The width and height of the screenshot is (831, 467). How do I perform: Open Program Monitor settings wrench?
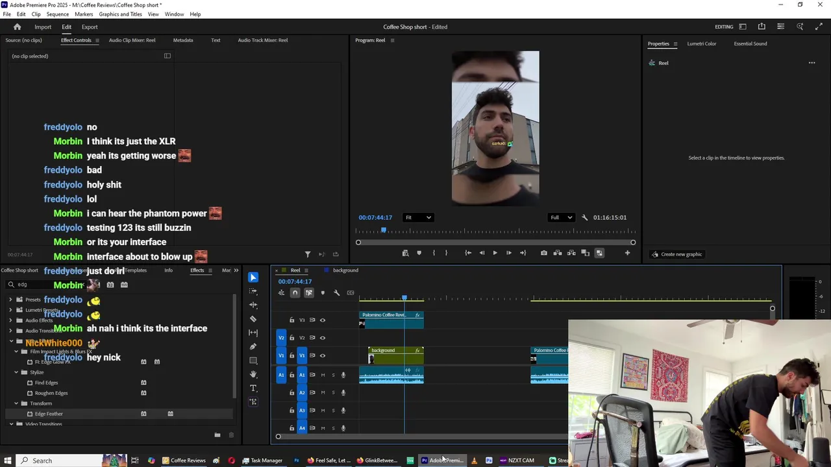[x=584, y=217]
